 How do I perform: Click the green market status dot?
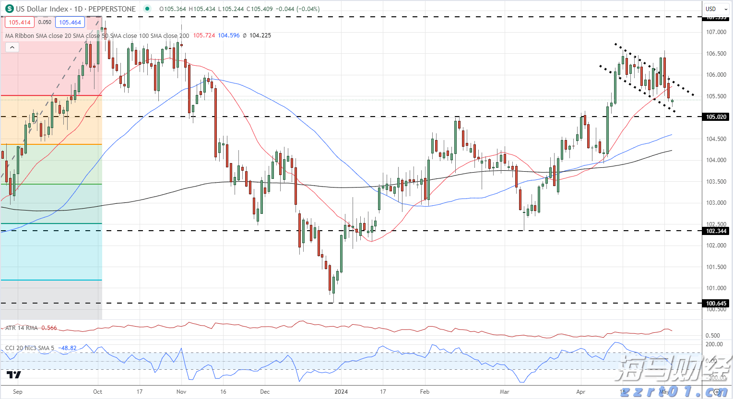(147, 9)
